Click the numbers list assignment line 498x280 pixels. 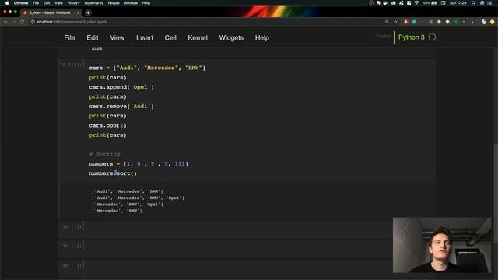click(139, 164)
